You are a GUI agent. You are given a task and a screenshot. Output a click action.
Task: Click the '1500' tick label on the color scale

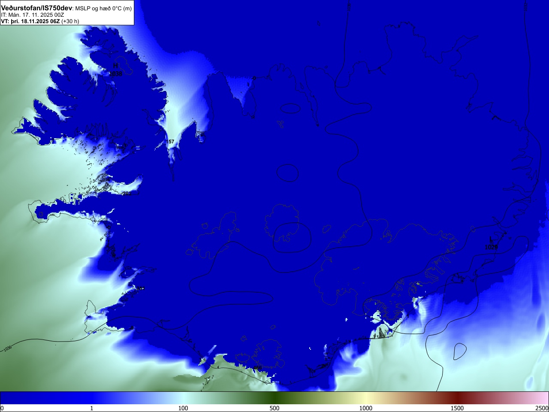(457, 408)
